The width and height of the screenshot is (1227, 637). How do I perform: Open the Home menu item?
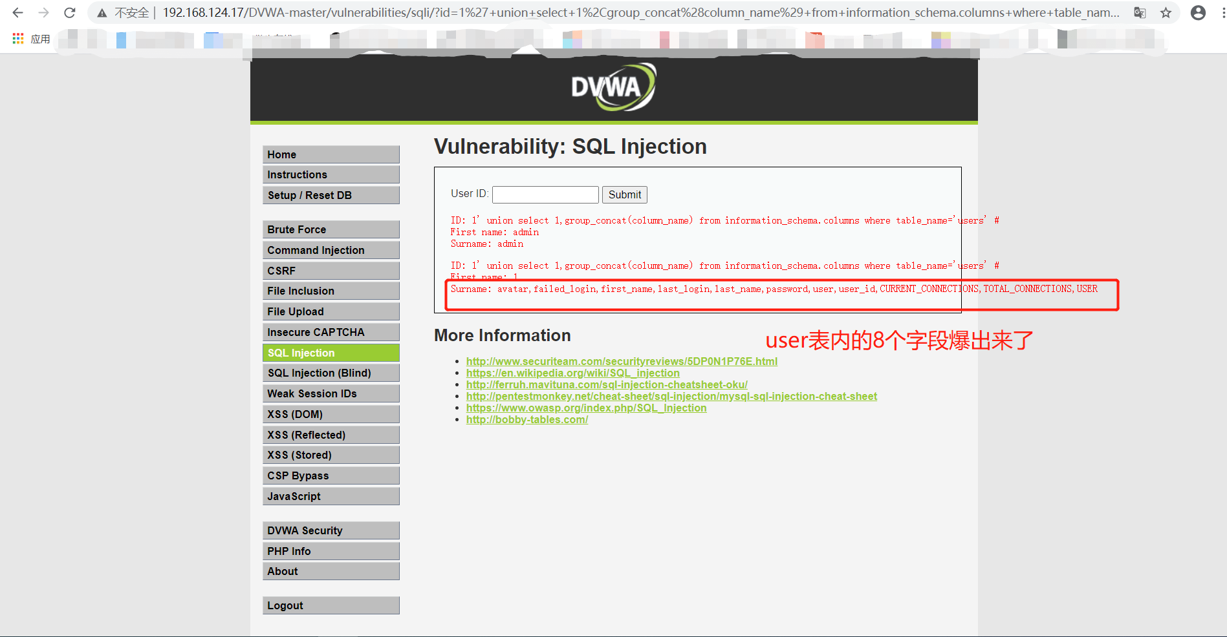[x=331, y=154]
